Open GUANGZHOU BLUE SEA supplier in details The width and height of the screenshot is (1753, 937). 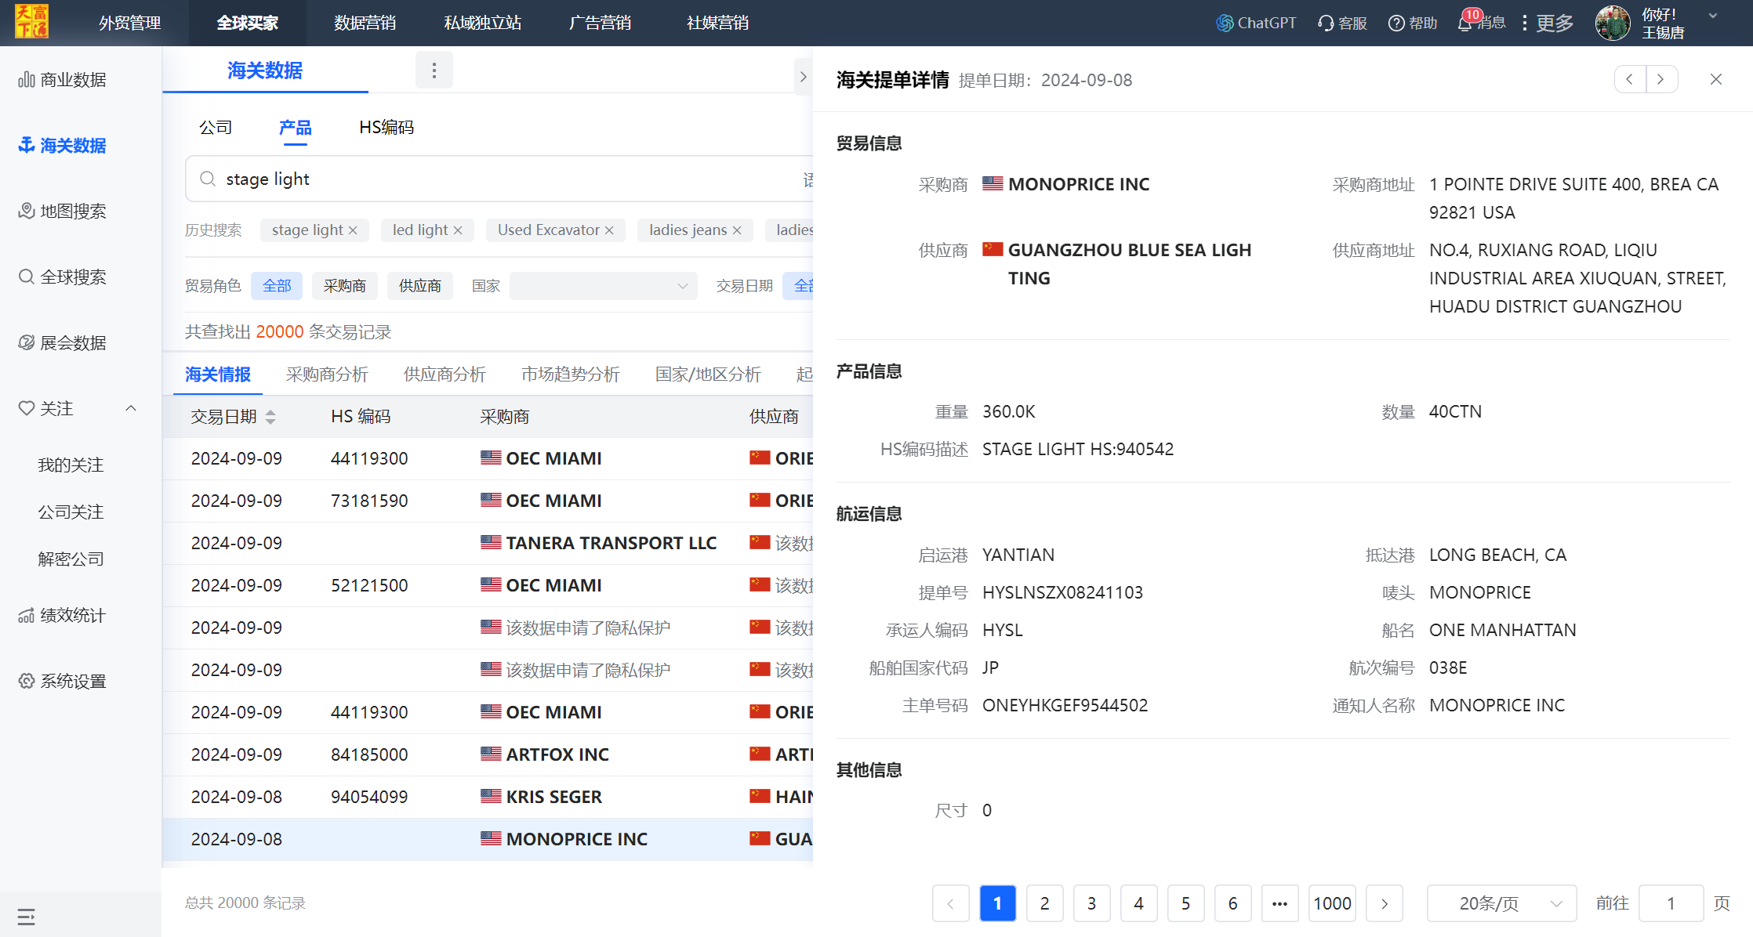coord(1130,264)
